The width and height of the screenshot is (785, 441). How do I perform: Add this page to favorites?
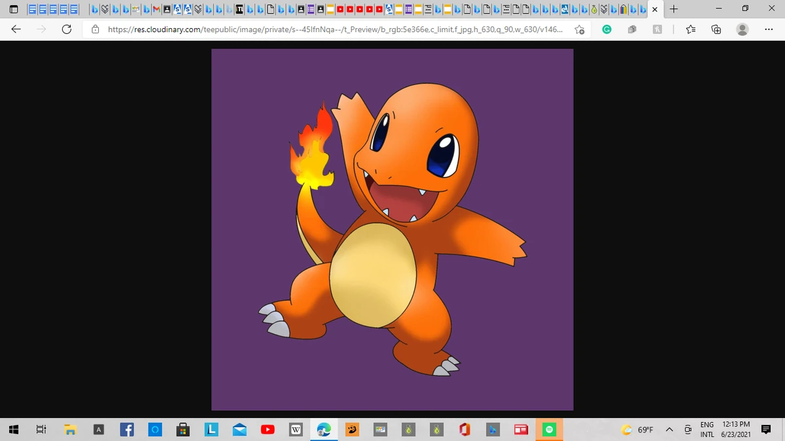coord(580,29)
